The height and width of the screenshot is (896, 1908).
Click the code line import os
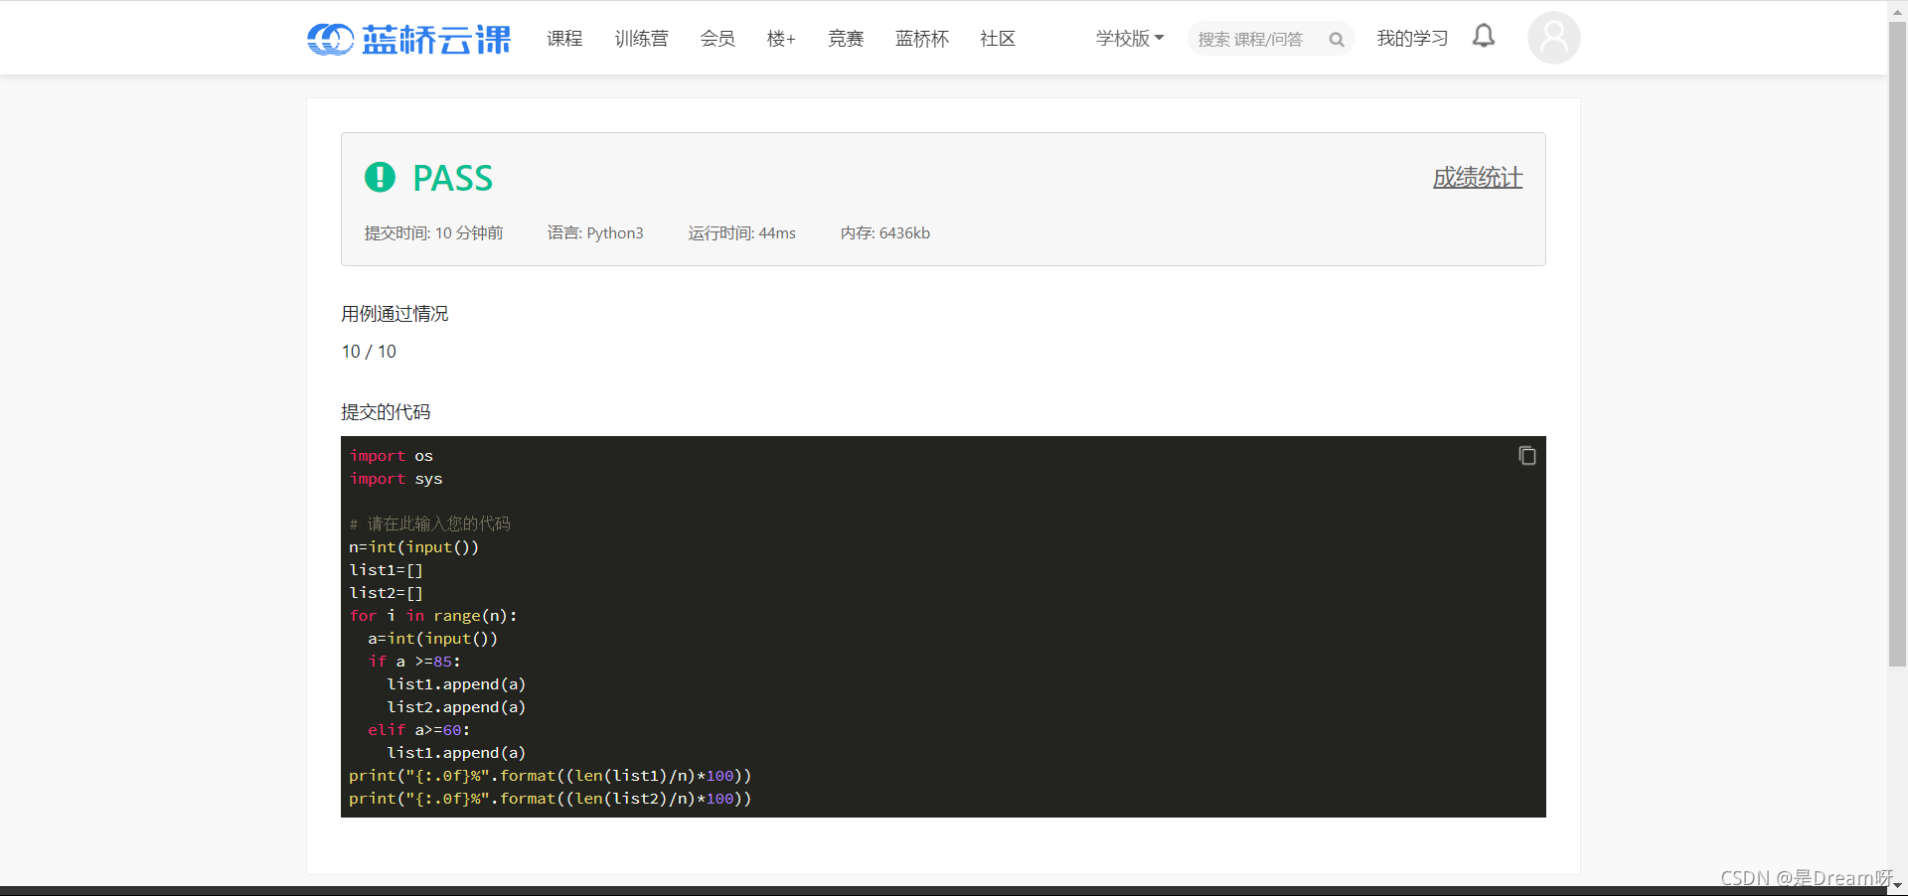[391, 456]
